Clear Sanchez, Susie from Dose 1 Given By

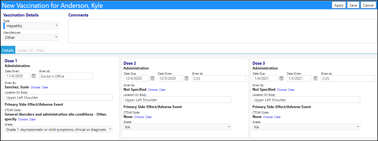pyautogui.click(x=45, y=87)
